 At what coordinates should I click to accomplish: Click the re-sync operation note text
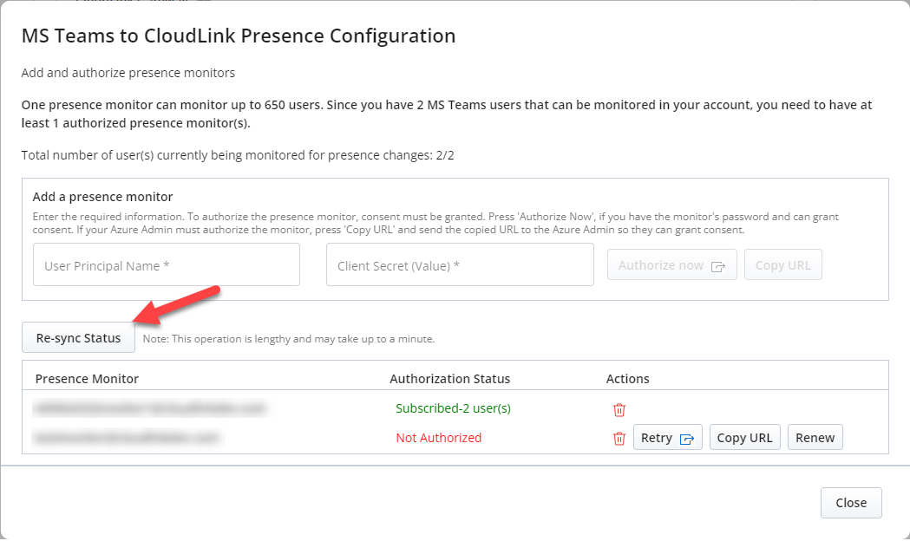(x=289, y=339)
